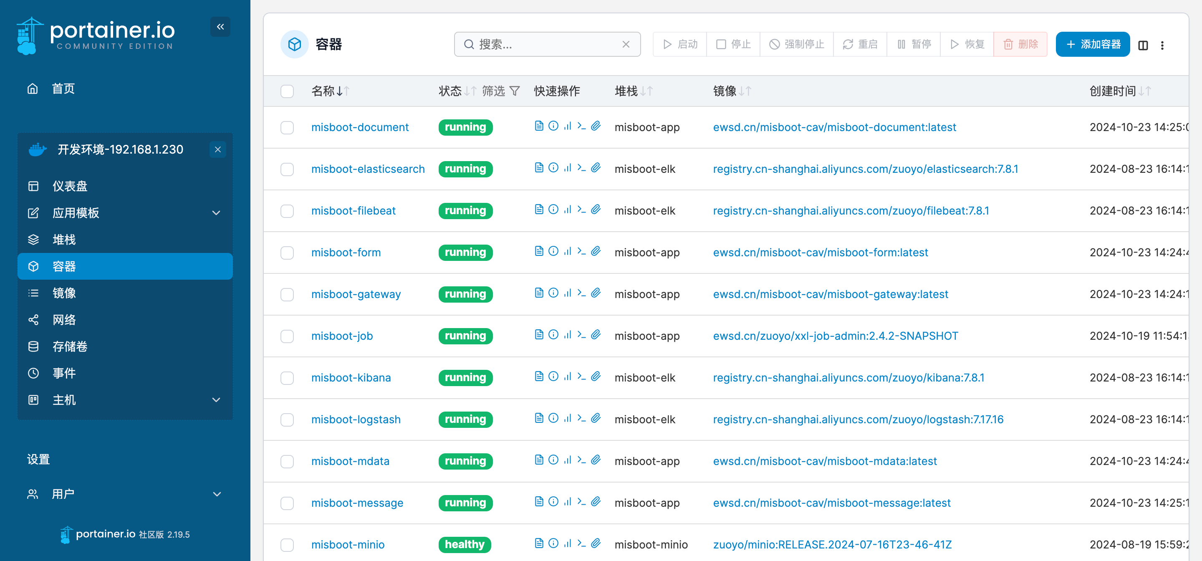
Task: Check the misboot-form row checkbox
Action: pos(287,253)
